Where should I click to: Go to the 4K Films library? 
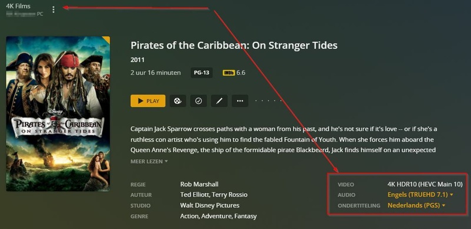(x=18, y=6)
